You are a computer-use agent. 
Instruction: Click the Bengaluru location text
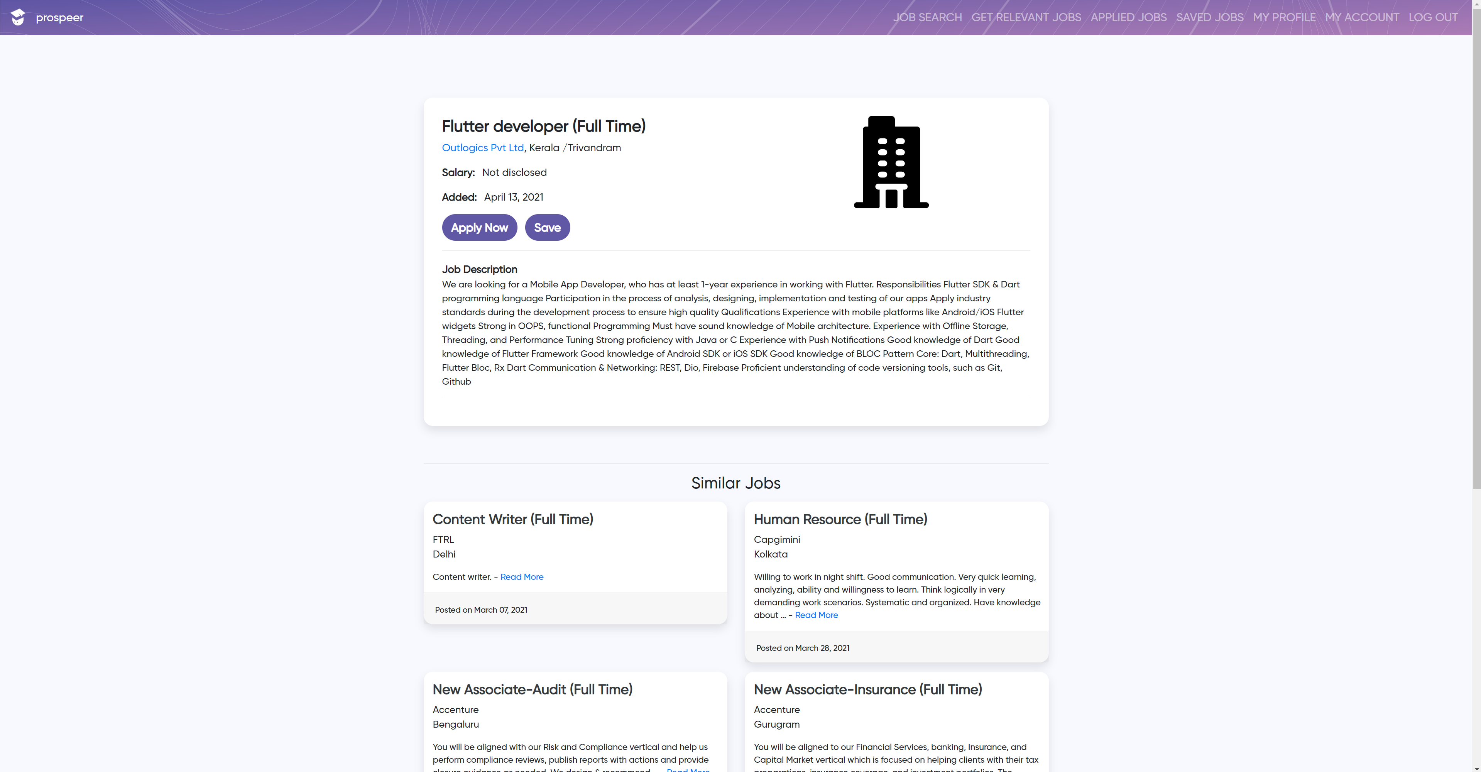pyautogui.click(x=456, y=724)
